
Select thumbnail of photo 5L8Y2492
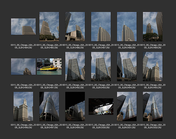(75, 66)
